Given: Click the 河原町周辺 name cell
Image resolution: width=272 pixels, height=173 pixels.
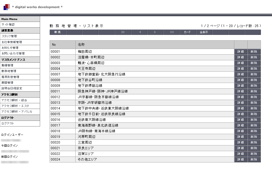Looking at the screenshot, I should pos(155,137).
